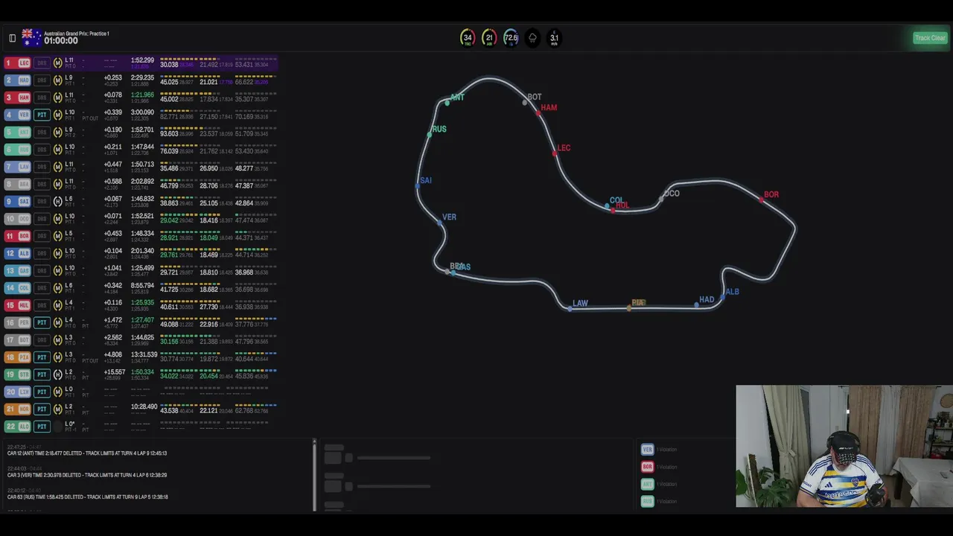Click the medium tyre icon in ALB's row
The width and height of the screenshot is (953, 536).
(x=58, y=253)
